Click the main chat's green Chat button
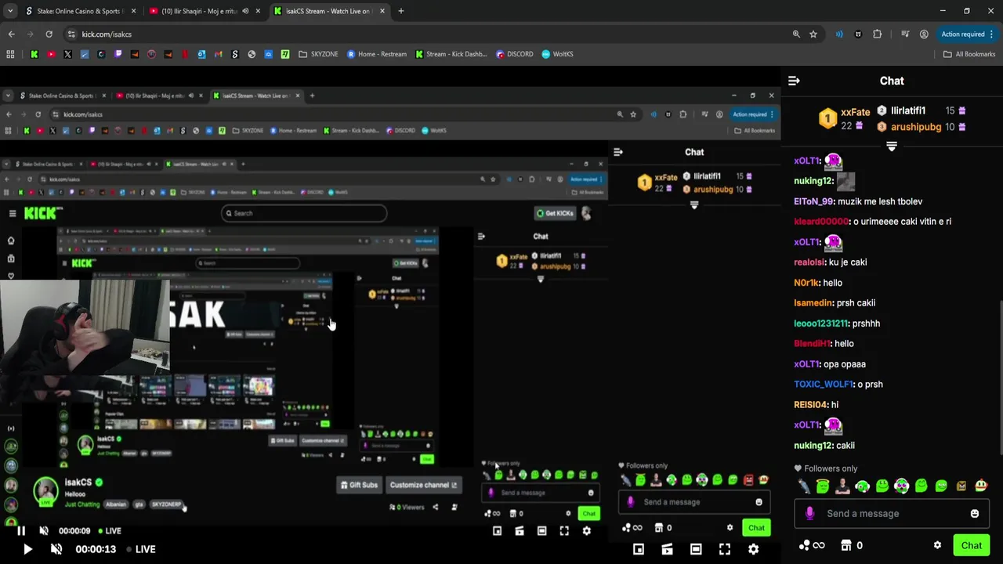Image resolution: width=1003 pixels, height=564 pixels. pos(971,545)
